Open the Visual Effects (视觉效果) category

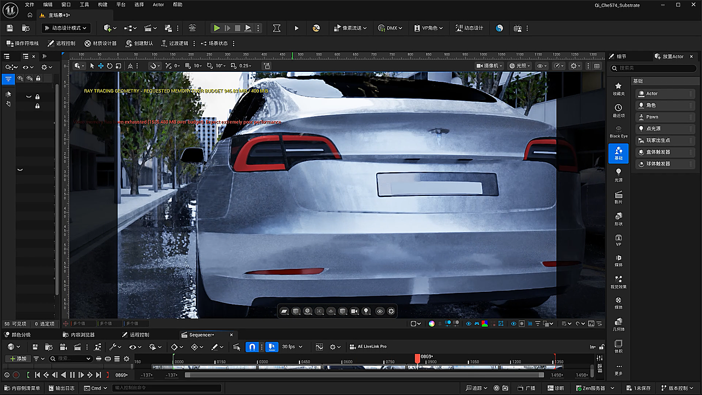619,282
